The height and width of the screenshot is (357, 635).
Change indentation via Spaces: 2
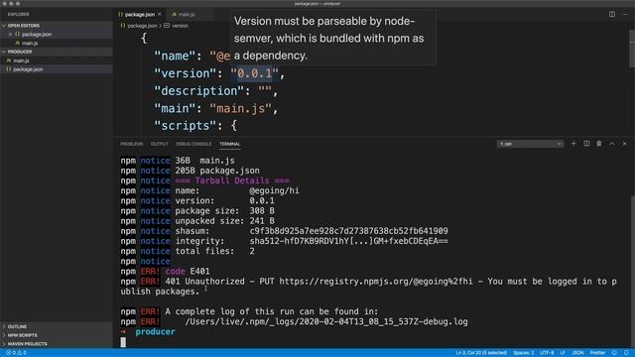tap(524, 353)
